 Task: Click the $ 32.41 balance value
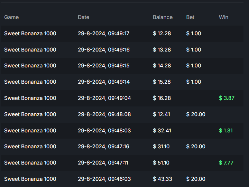[x=162, y=131]
